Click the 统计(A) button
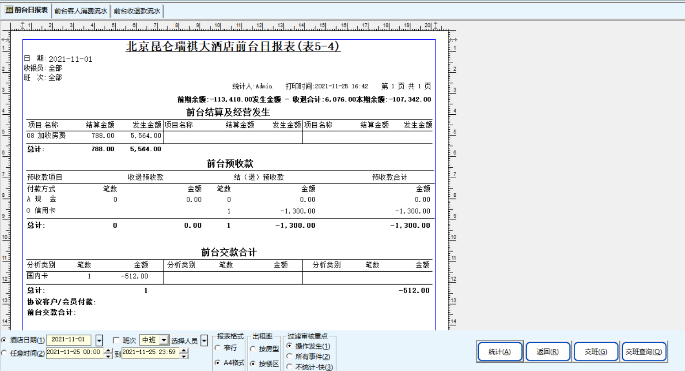685x371 pixels. coord(500,352)
